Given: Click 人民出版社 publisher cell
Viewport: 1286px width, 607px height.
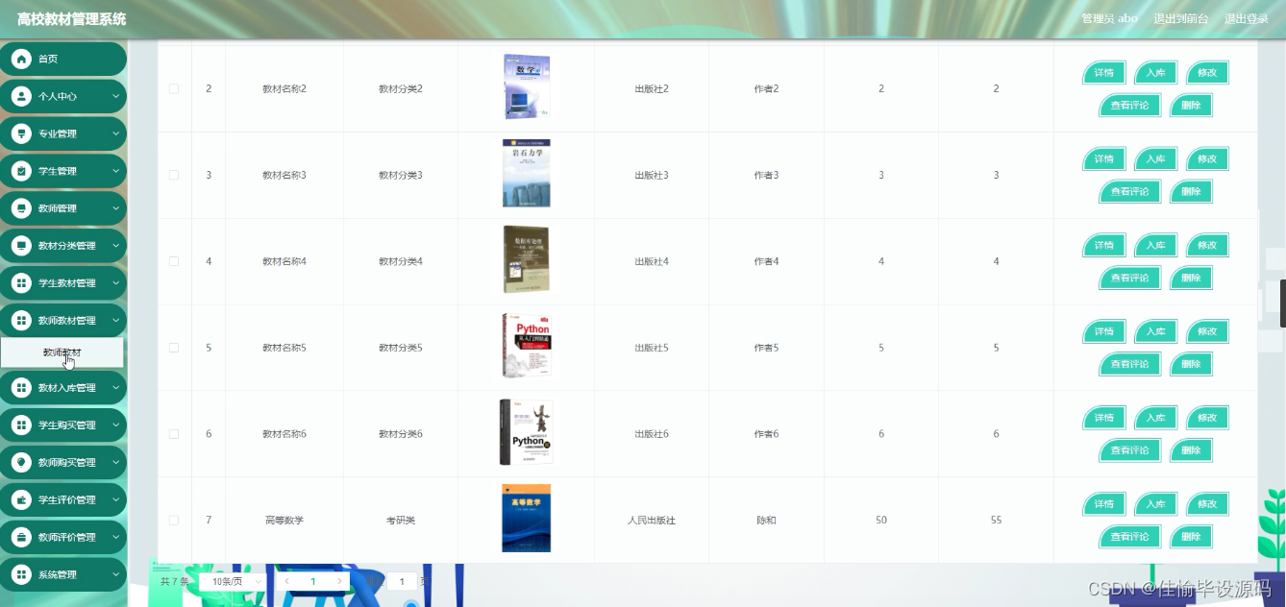Looking at the screenshot, I should [652, 521].
